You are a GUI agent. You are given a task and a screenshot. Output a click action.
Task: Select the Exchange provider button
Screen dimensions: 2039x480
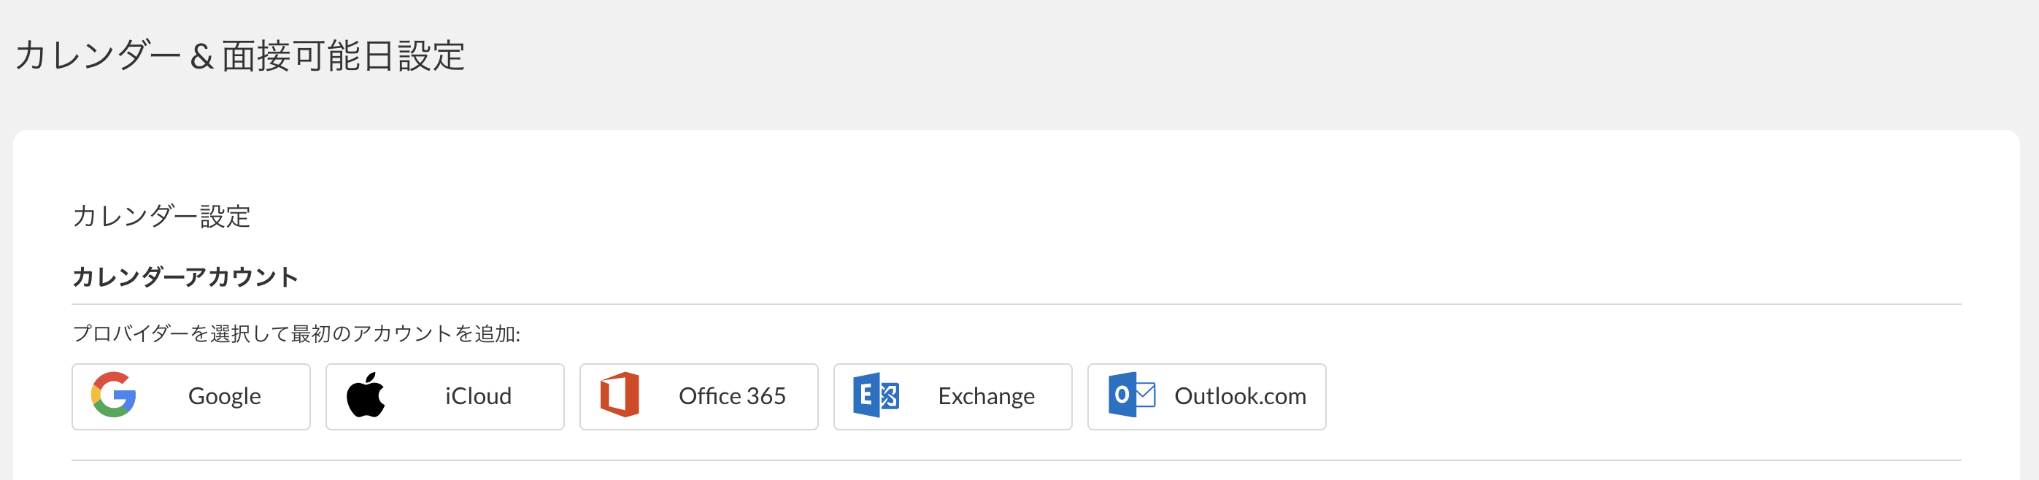tap(953, 396)
